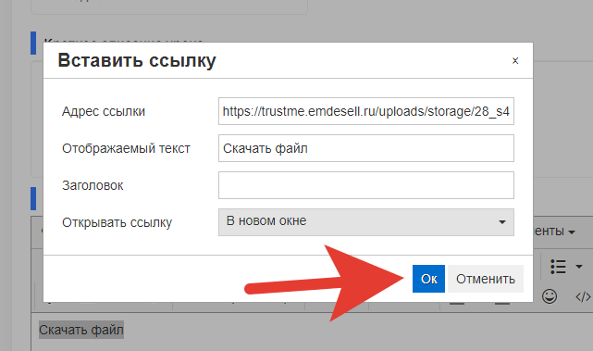Image resolution: width=593 pixels, height=351 pixels.
Task: Click the emoji smiley icon in the editor toolbar
Action: click(x=550, y=296)
